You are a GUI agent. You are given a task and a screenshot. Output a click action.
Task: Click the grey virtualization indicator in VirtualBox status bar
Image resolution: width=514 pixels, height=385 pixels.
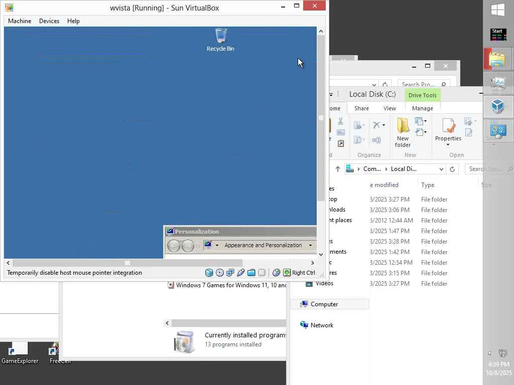(262, 272)
